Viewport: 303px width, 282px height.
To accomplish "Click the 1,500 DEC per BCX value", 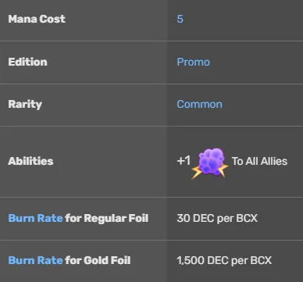I will (224, 260).
